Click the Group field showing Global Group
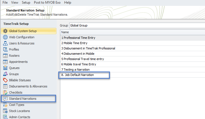This screenshot has height=119, width=205. click(137, 25)
